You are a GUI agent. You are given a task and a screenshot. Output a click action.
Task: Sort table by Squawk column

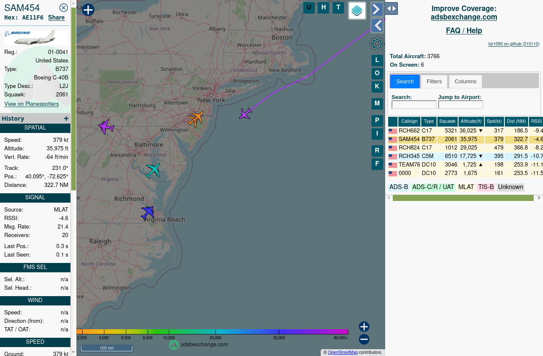point(448,121)
